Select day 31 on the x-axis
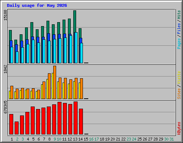Screen dimensions: 183x143 tap(172, 139)
